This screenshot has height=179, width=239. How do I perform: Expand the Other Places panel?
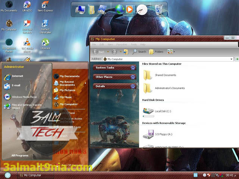click(114, 77)
